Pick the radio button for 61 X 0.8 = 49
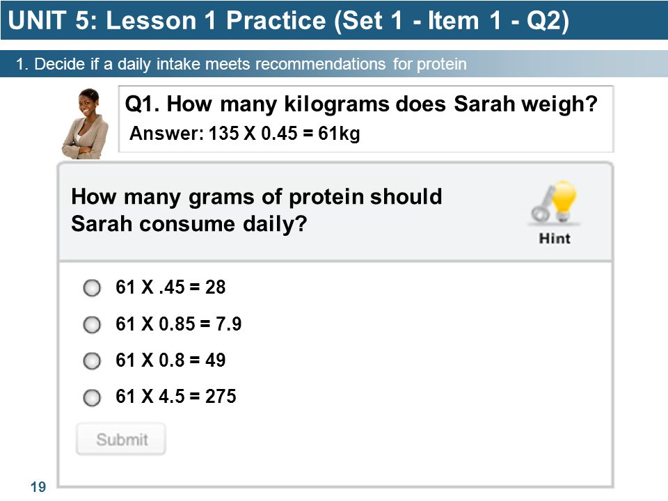Viewport: 668px width, 501px height. [92, 361]
